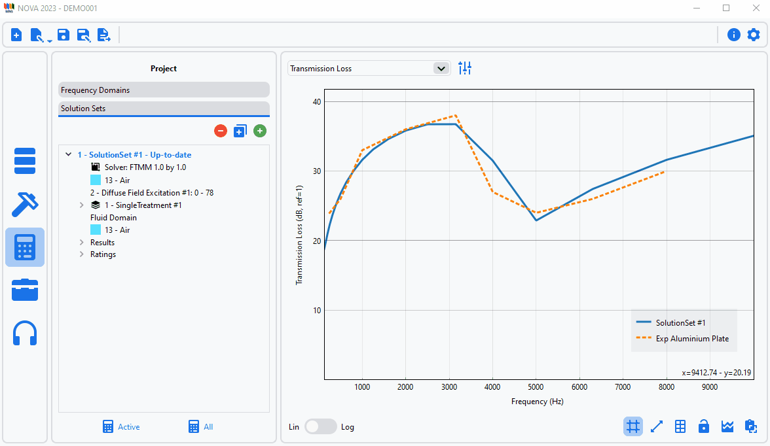This screenshot has height=446, width=770.
Task: Open the settings gear icon
Action: point(754,35)
